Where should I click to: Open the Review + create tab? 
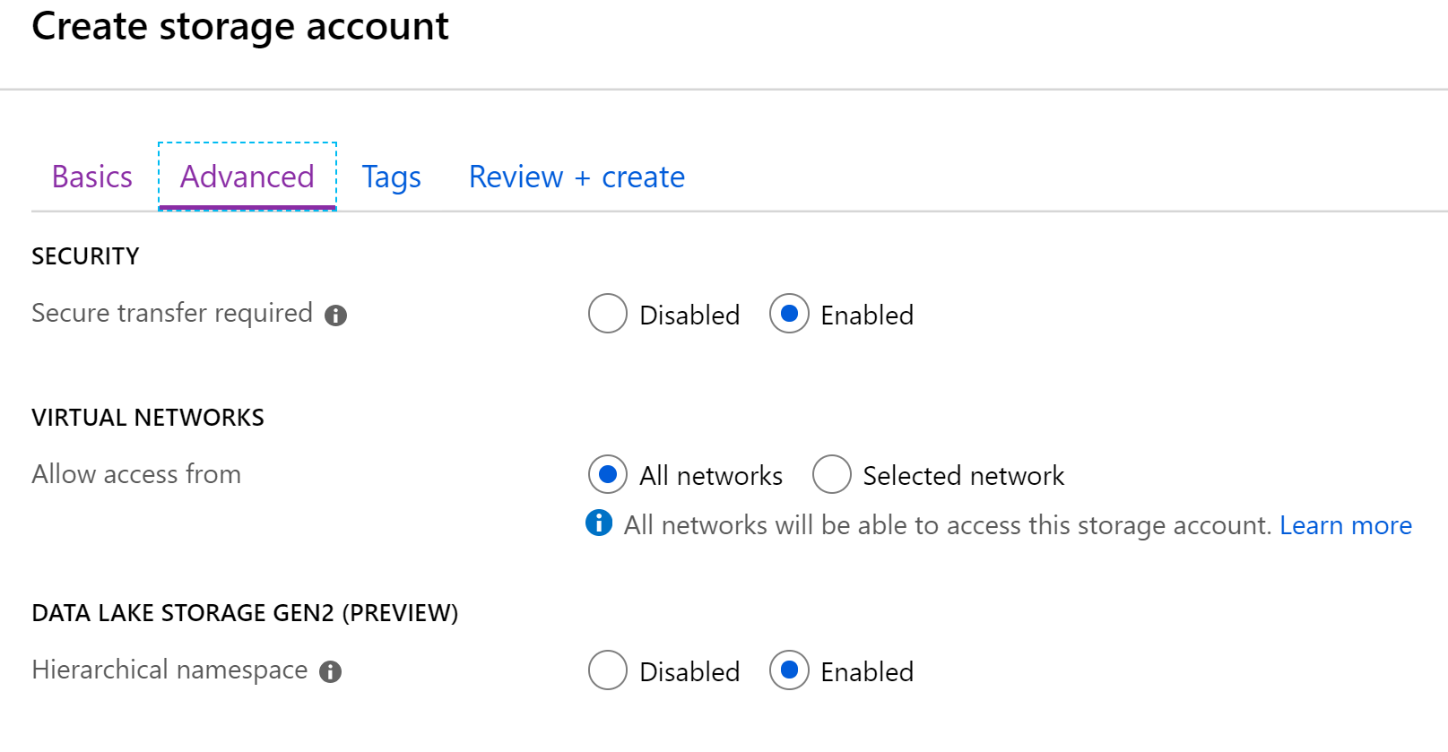[x=577, y=177]
